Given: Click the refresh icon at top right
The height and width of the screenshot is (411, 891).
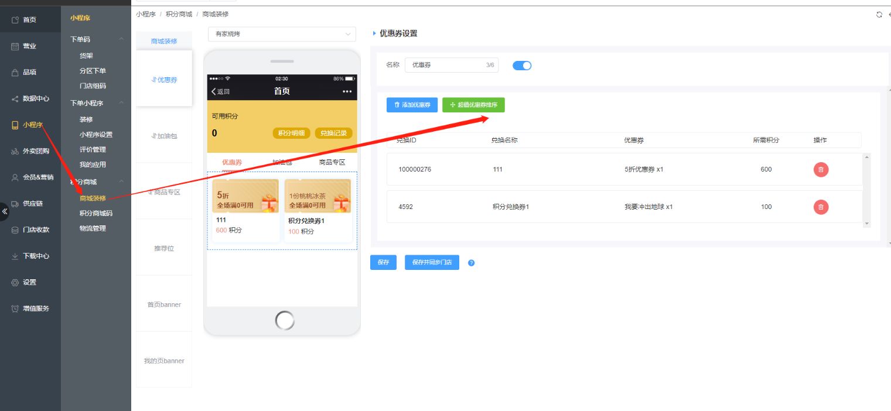Looking at the screenshot, I should click(879, 15).
